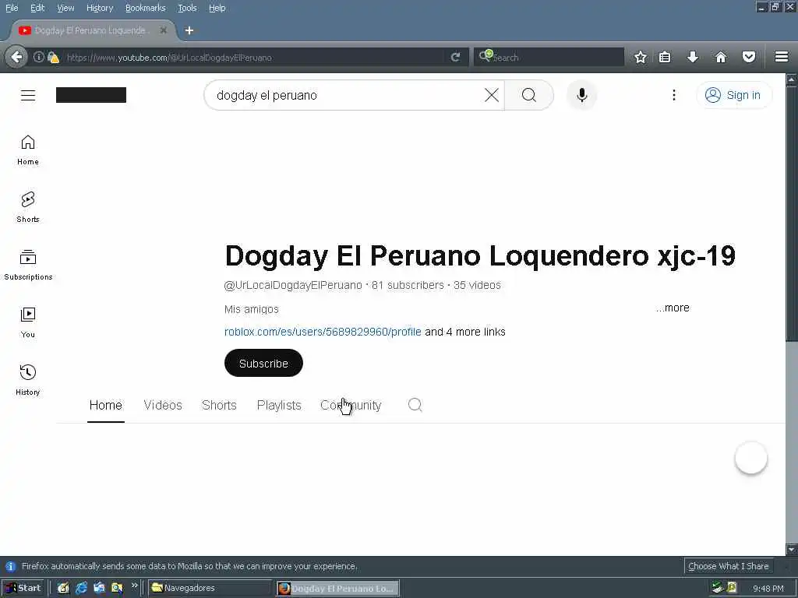Start voice search with microphone

point(581,95)
